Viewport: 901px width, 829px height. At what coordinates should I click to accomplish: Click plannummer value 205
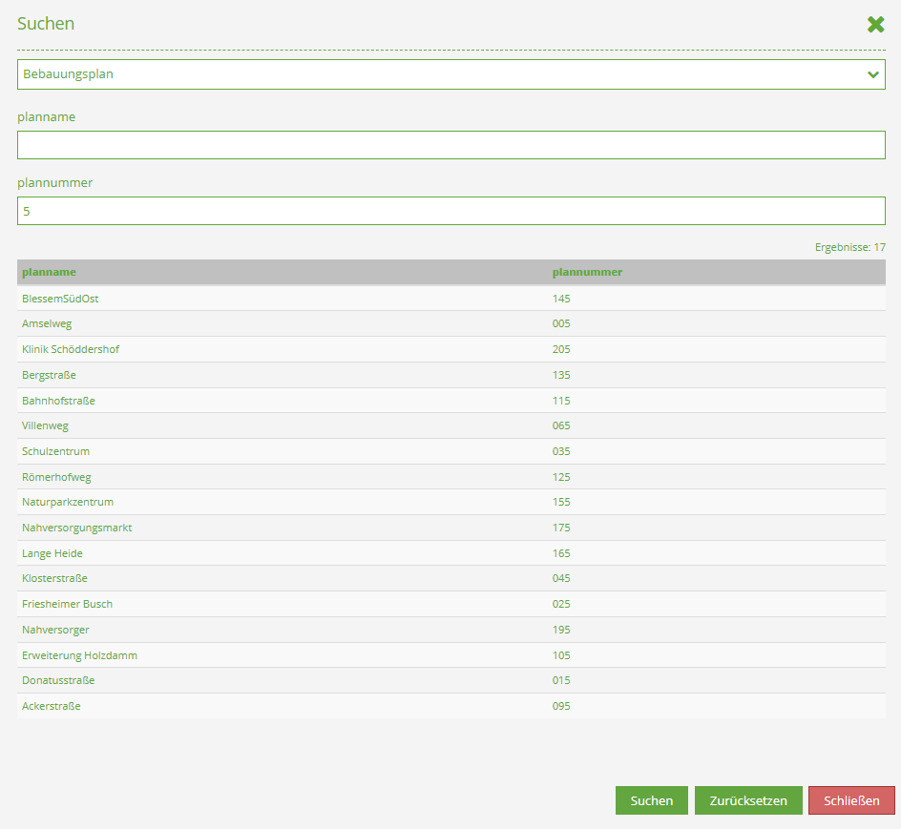click(x=561, y=349)
